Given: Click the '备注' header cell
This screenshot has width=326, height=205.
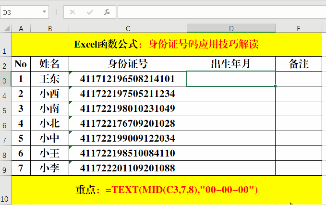Looking at the screenshot, I should [299, 64].
